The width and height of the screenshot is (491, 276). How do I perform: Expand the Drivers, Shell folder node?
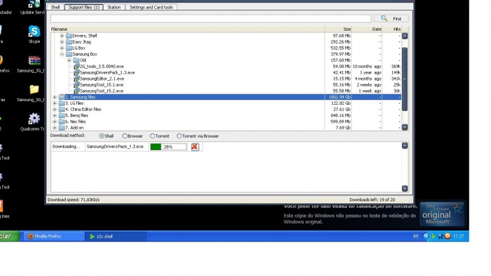tap(62, 36)
